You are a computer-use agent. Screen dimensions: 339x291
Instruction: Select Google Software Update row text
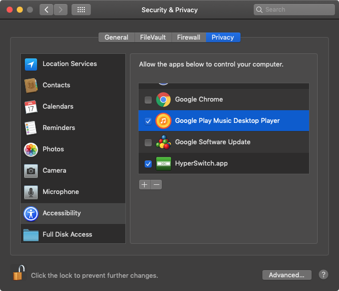click(213, 142)
